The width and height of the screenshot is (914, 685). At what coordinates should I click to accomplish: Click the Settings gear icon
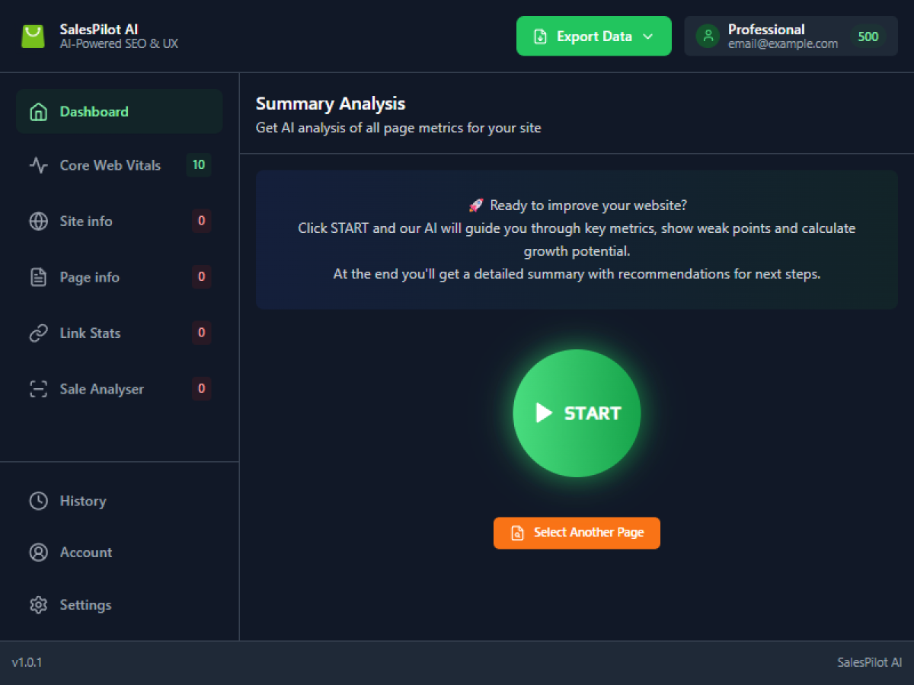point(38,605)
